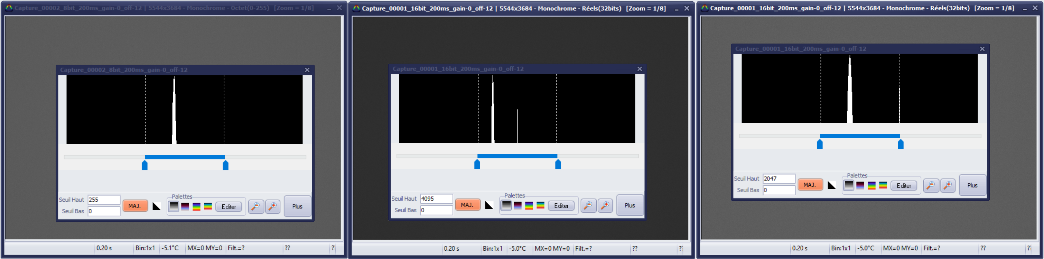Screen dimensions: 1044x259
Task: Click right blue threshold handle in 2047 window
Action: 901,144
